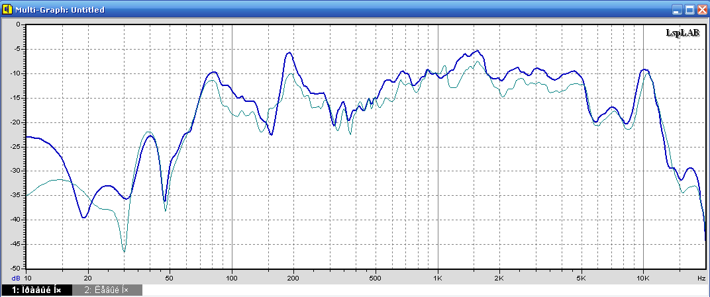The width and height of the screenshot is (710, 297).
Task: Click the blue curve peak at 10K
Action: tap(645, 70)
